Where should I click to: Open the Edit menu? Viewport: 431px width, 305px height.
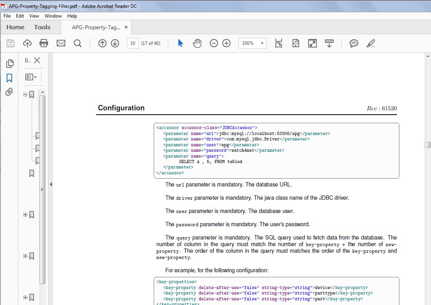[20, 16]
